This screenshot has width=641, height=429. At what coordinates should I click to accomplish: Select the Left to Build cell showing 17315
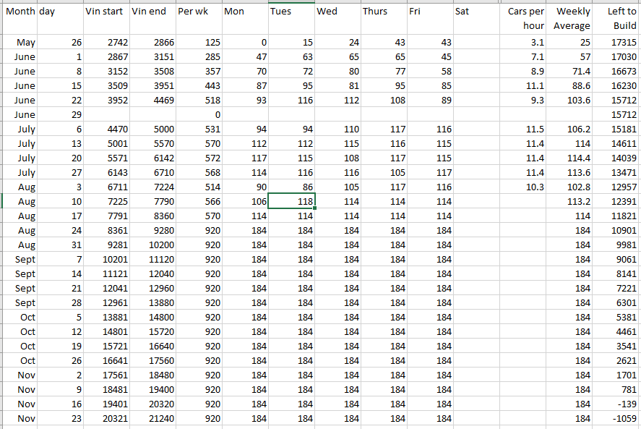point(616,43)
